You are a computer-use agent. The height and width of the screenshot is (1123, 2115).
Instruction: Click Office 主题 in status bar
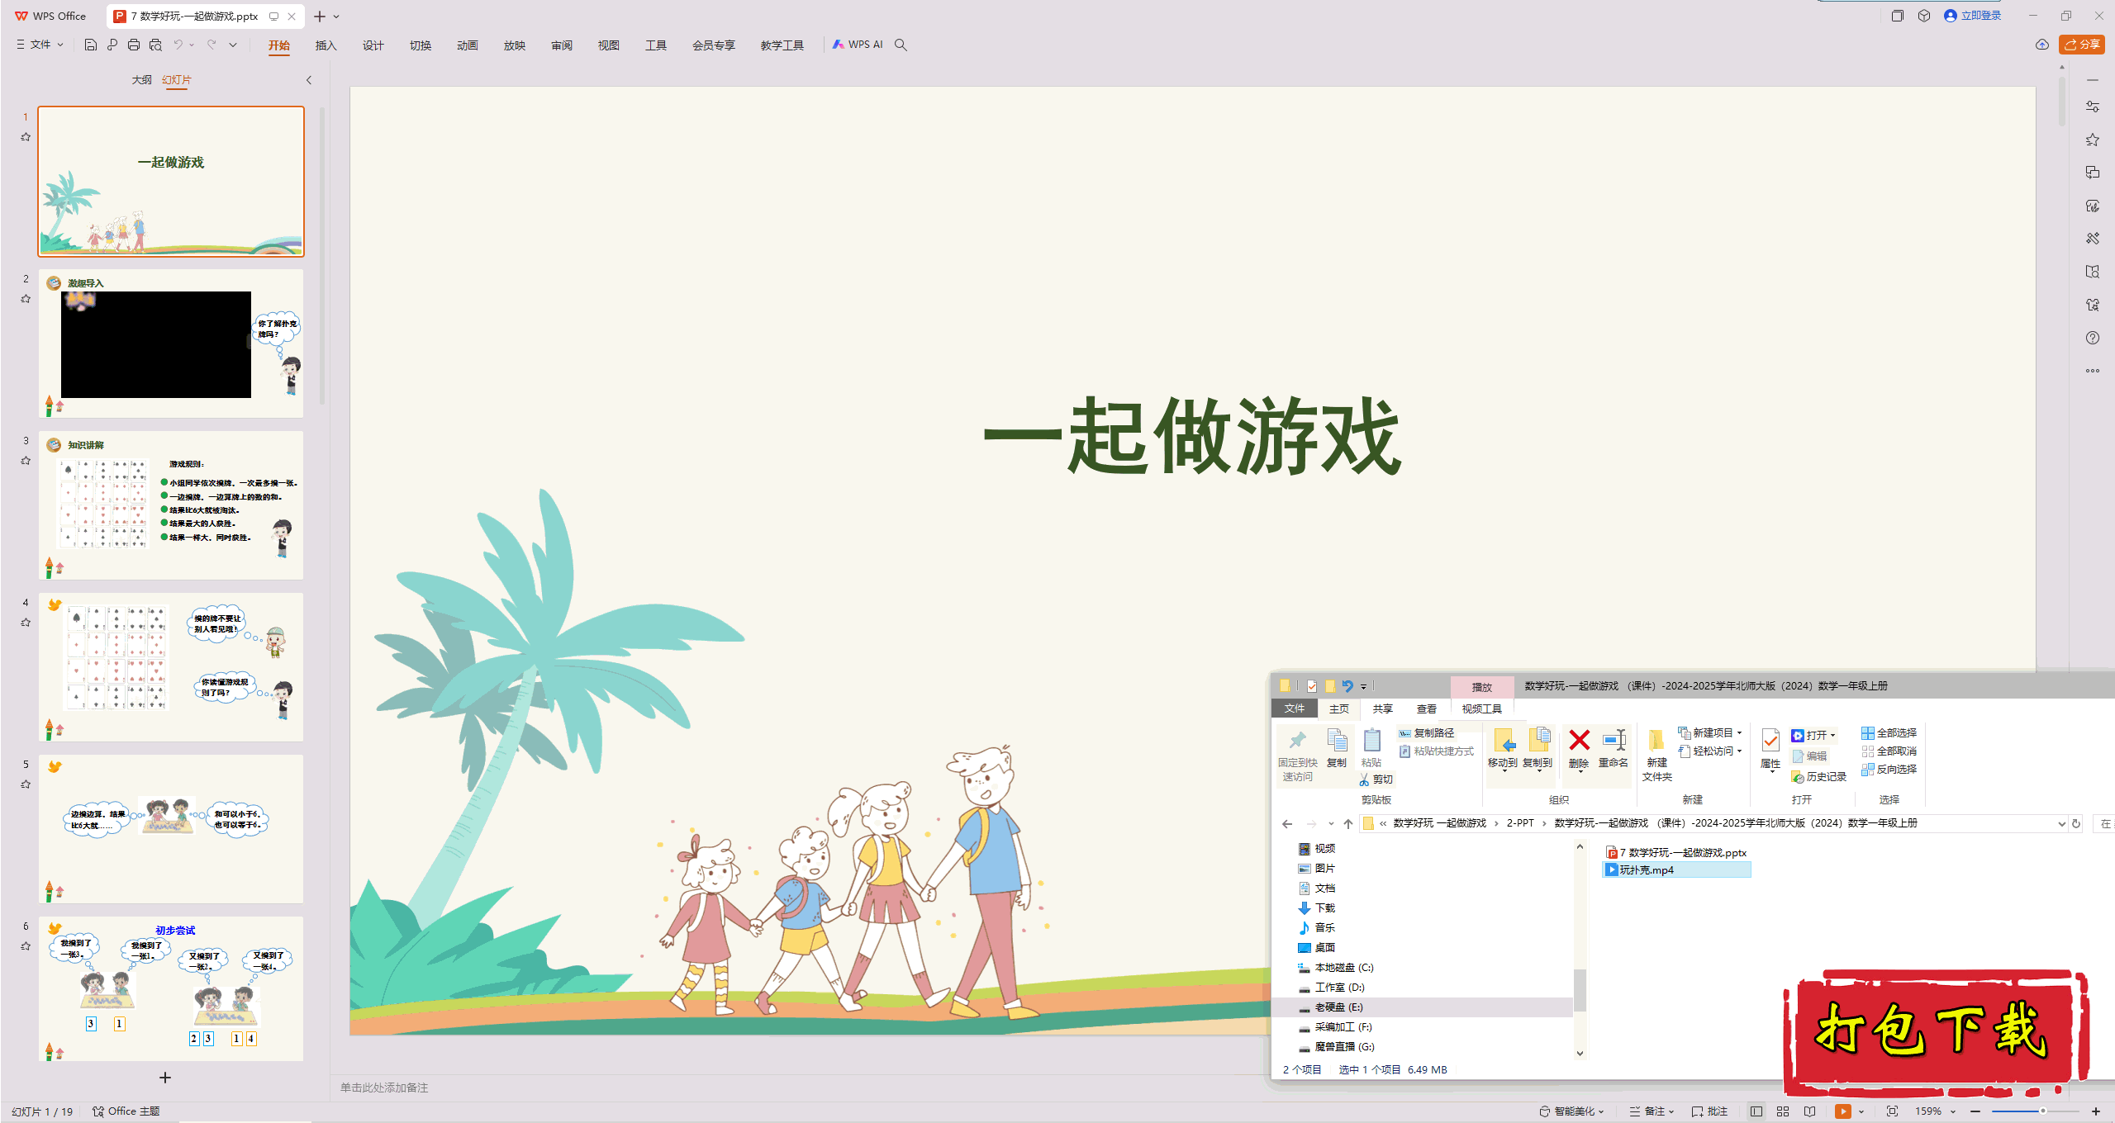coord(126,1111)
